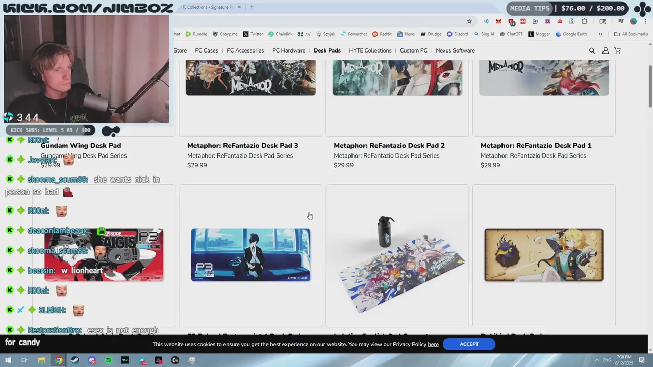Open the ChatGPT bookmark
The width and height of the screenshot is (653, 367).
(511, 34)
